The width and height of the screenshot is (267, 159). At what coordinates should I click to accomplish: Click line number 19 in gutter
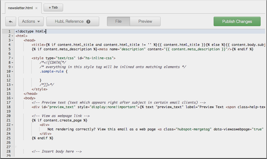[9, 111]
